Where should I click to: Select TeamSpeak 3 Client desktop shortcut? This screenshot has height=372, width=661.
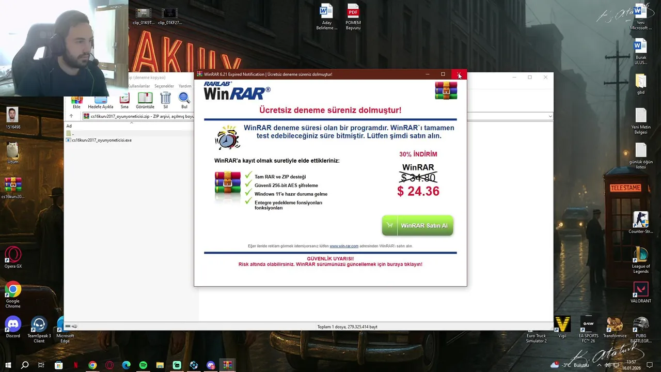(39, 330)
